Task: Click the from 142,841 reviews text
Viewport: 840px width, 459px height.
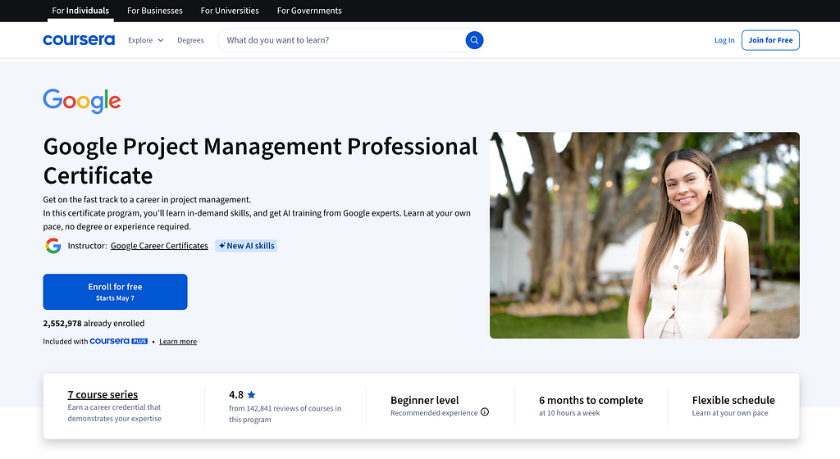Action: tap(285, 414)
